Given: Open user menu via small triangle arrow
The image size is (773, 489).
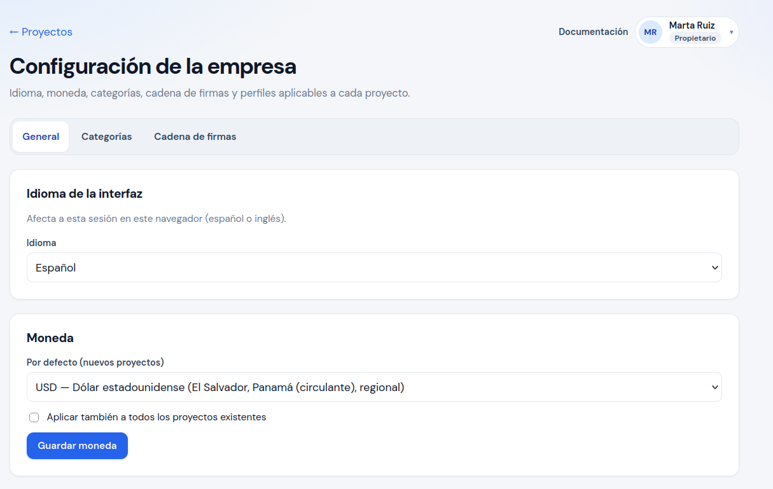Looking at the screenshot, I should 732,32.
